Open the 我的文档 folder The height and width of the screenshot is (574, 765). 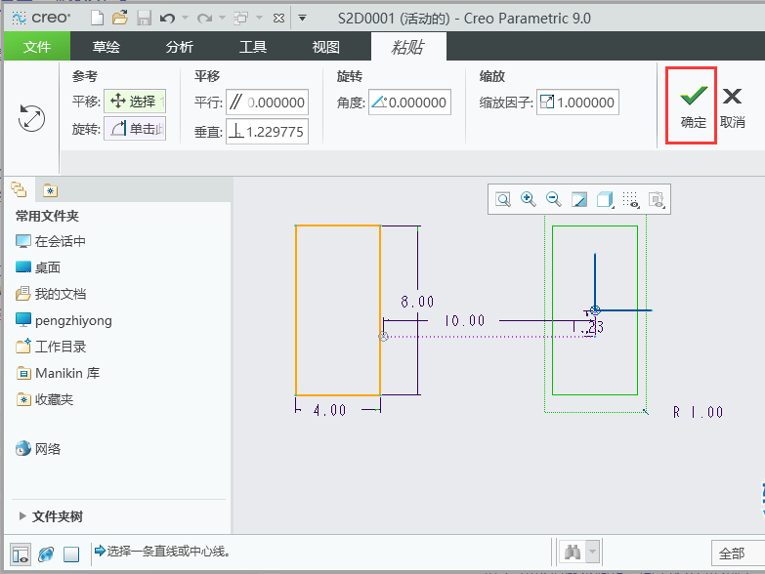[50, 294]
